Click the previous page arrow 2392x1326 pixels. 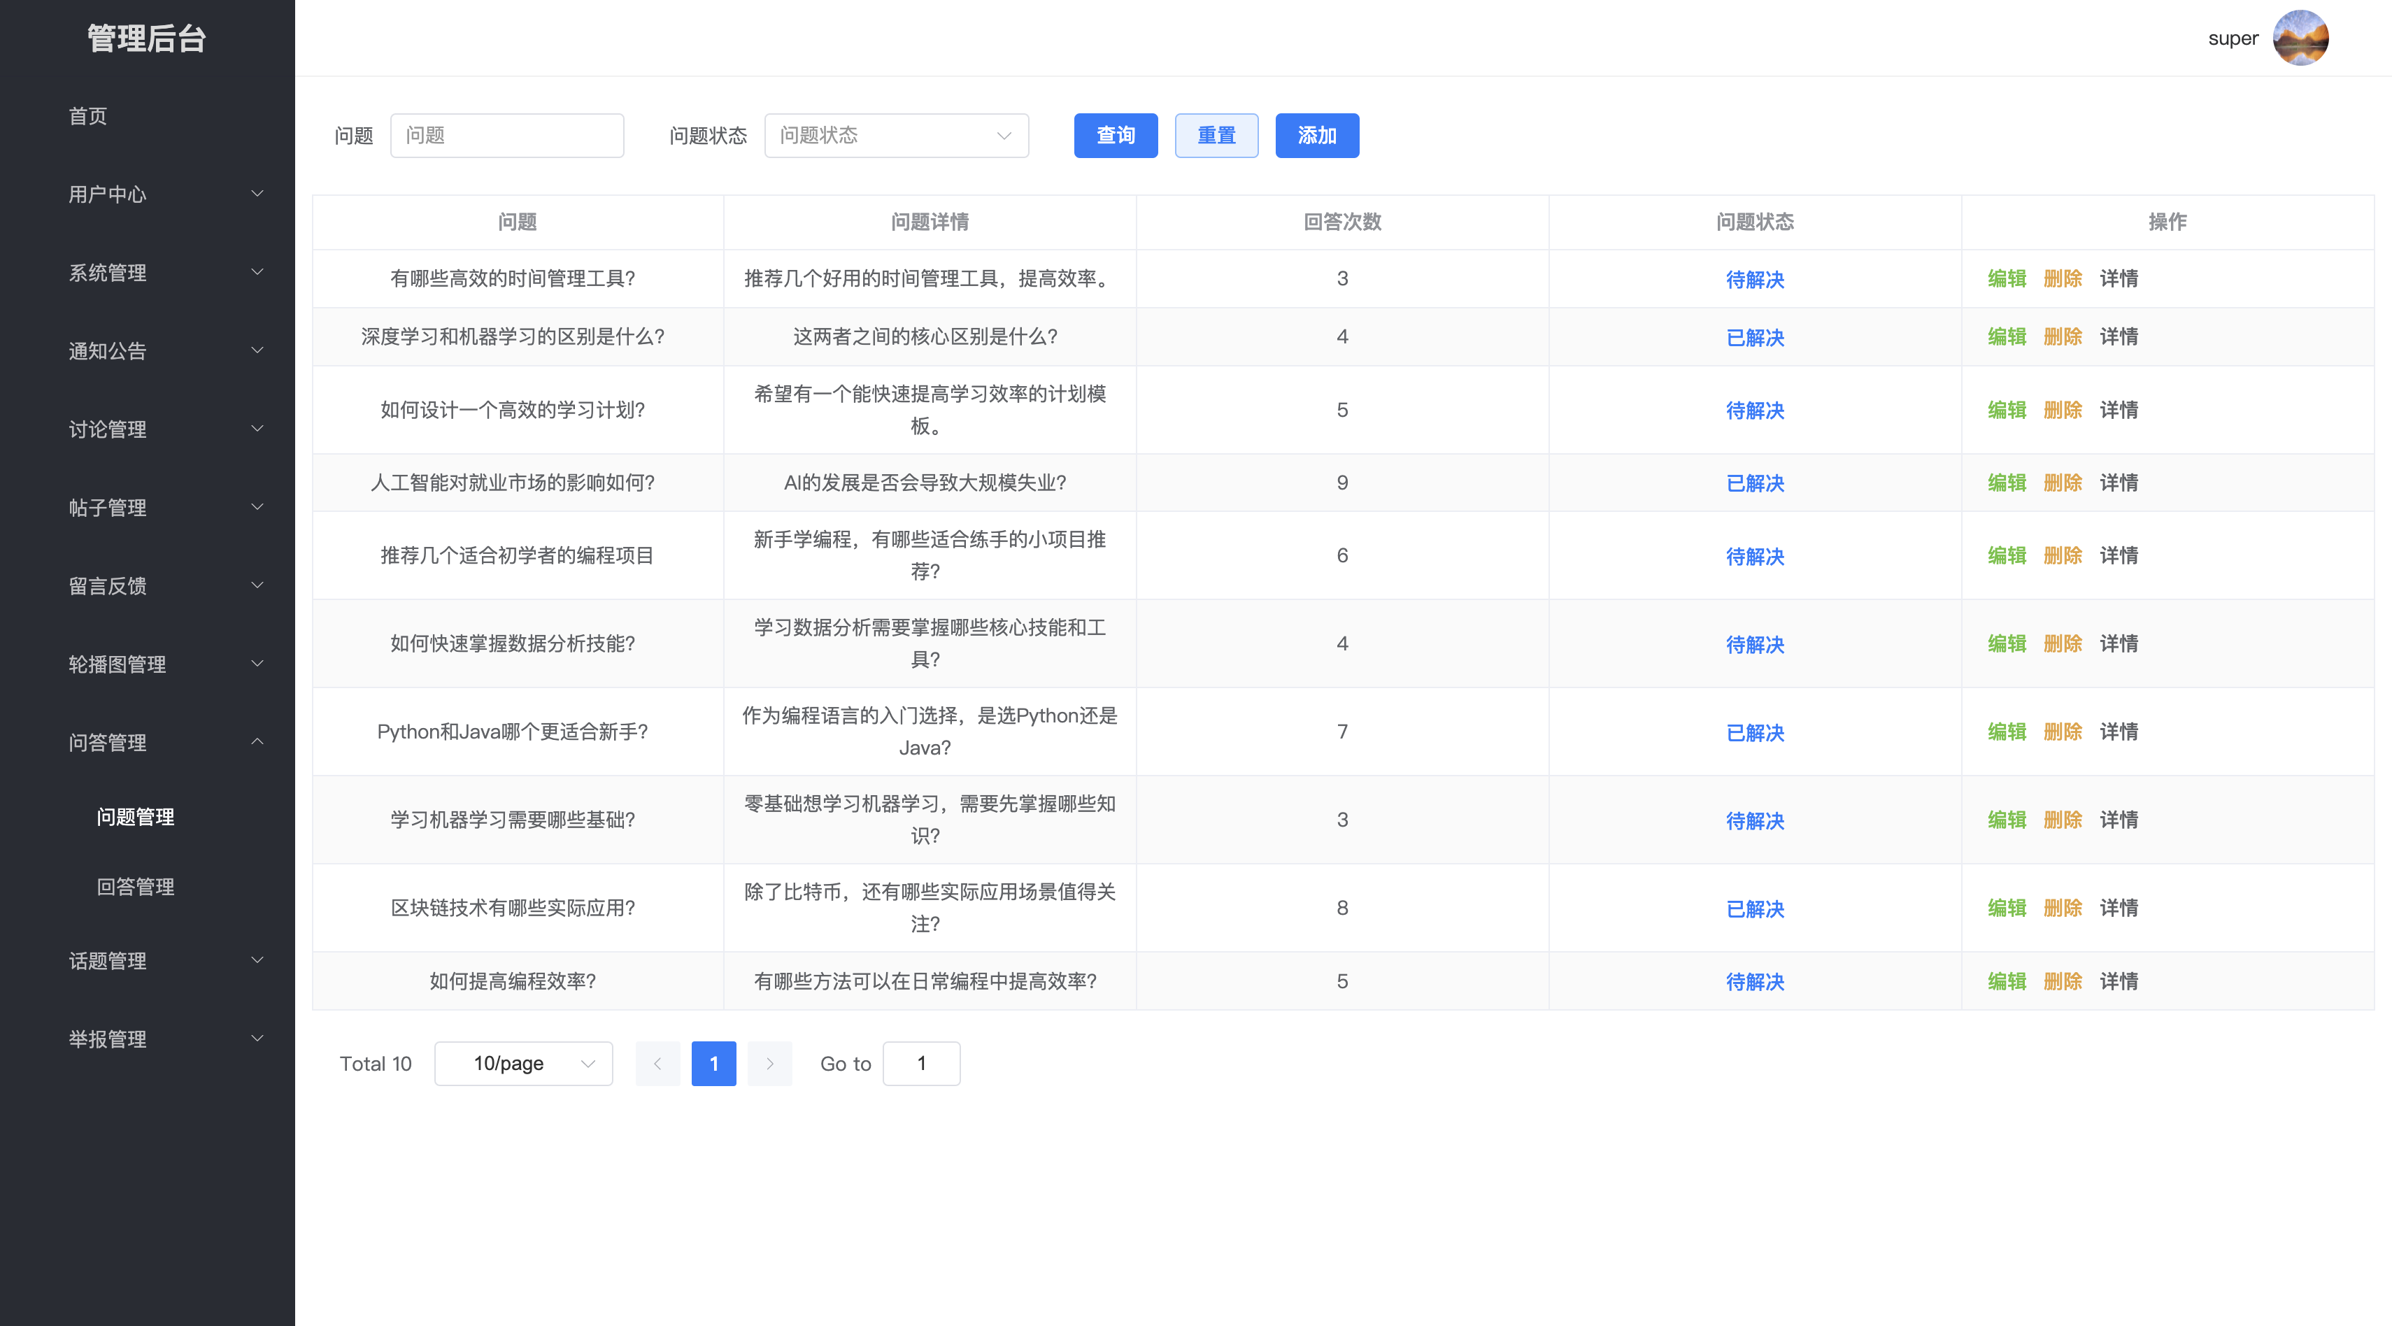[x=658, y=1063]
